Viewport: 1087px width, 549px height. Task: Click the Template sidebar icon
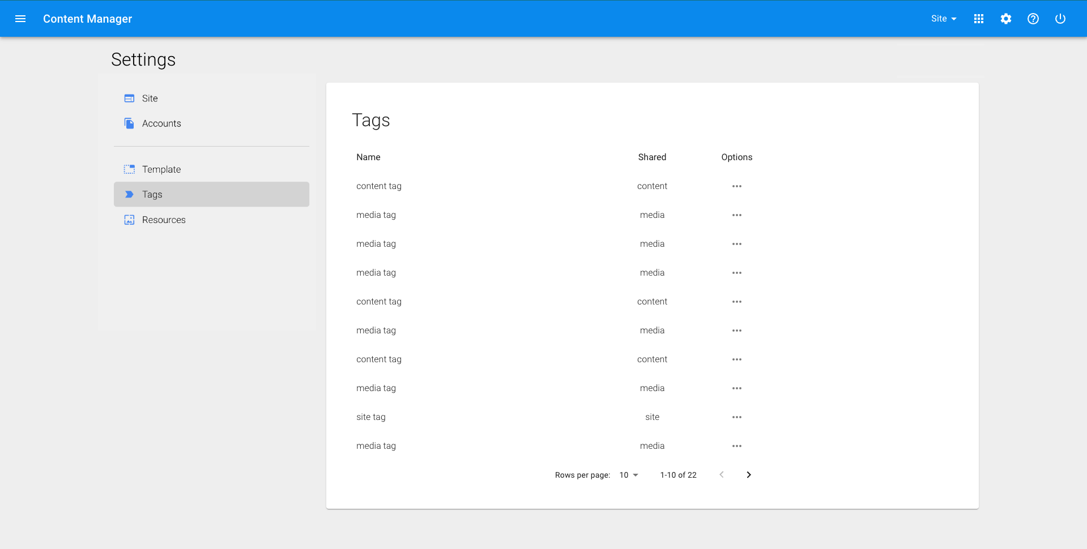(129, 169)
